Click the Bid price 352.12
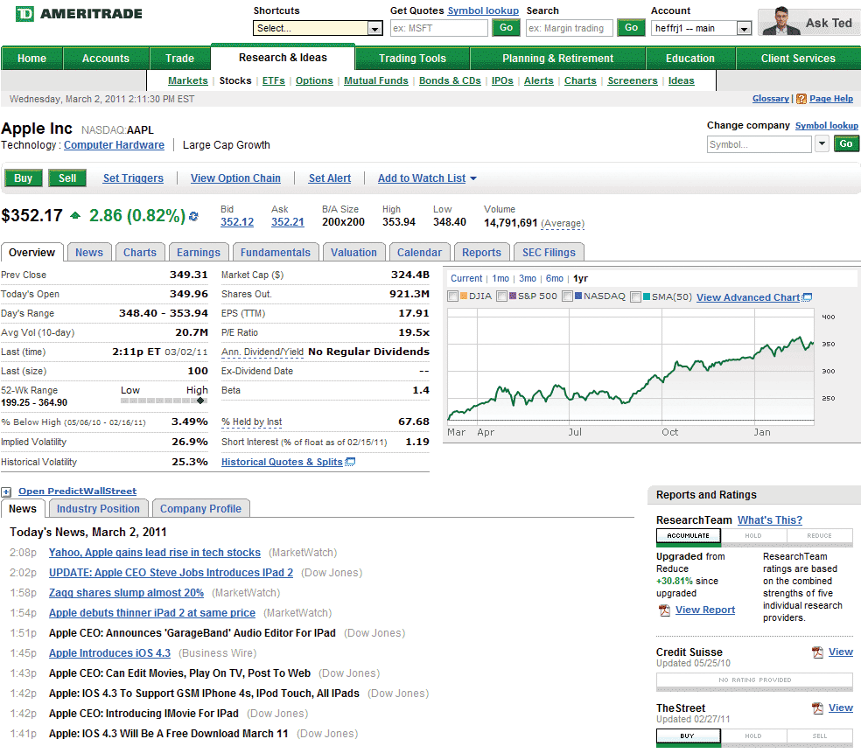 pyautogui.click(x=237, y=222)
